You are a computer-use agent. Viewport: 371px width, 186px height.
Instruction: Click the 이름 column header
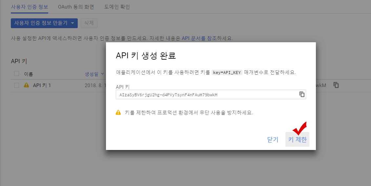[29, 74]
